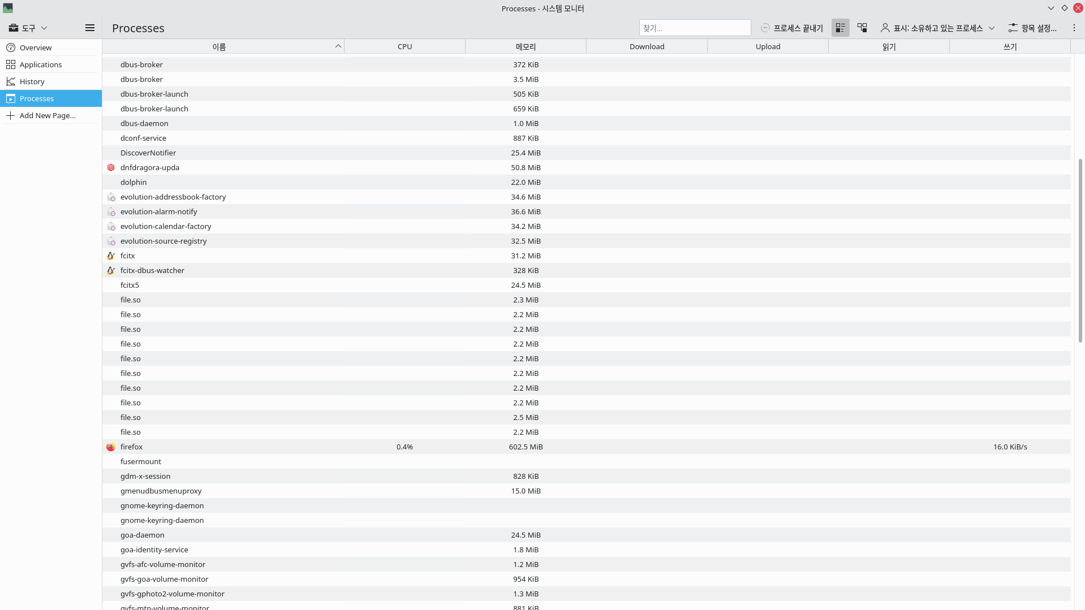Screen dimensions: 1085x610
Task: Click the firefox process icon
Action: [111, 447]
